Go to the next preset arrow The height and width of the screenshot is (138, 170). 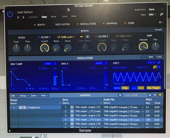[x=24, y=17]
